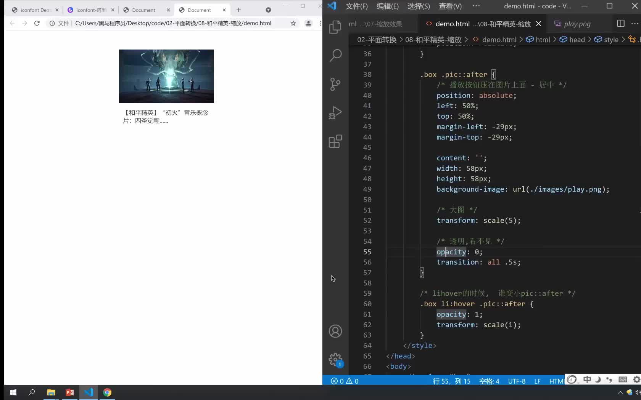Open the 查看(V) menu
Viewport: 641px width, 400px height.
click(450, 6)
